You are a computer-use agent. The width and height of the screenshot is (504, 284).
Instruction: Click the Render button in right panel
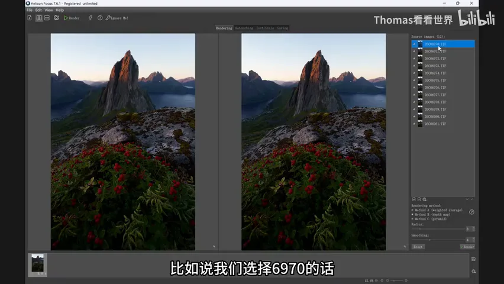point(467,247)
